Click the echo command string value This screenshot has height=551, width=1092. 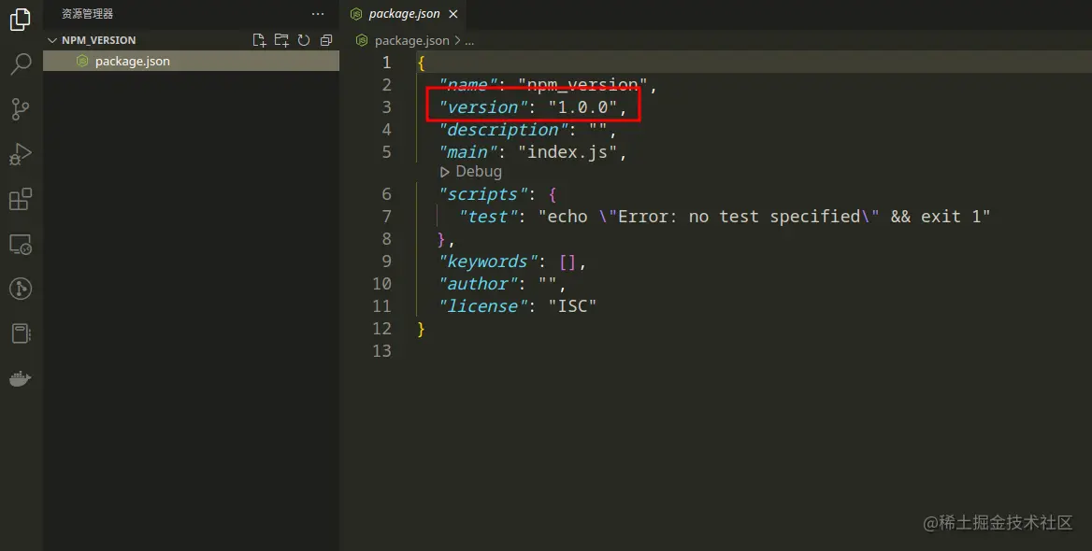pos(764,217)
